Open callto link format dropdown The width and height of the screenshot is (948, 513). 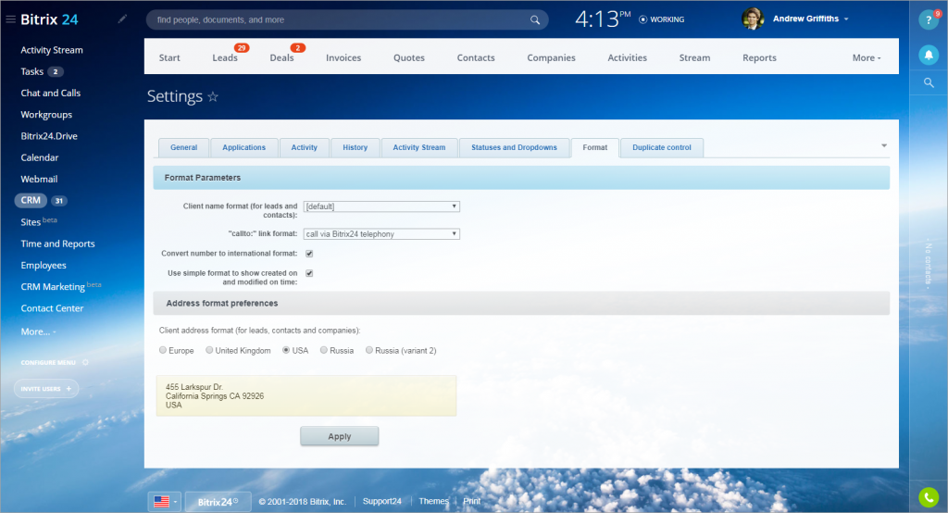(381, 234)
